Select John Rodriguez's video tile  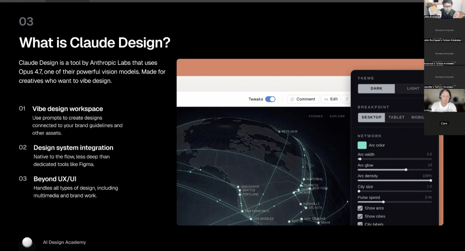coord(444,9)
